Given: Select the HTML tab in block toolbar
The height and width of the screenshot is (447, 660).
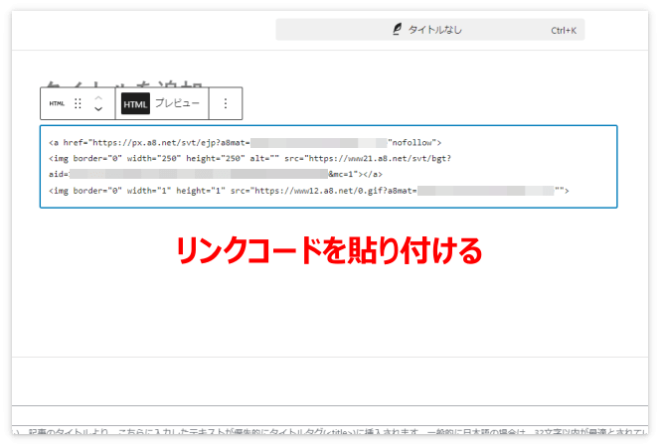Looking at the screenshot, I should (135, 104).
